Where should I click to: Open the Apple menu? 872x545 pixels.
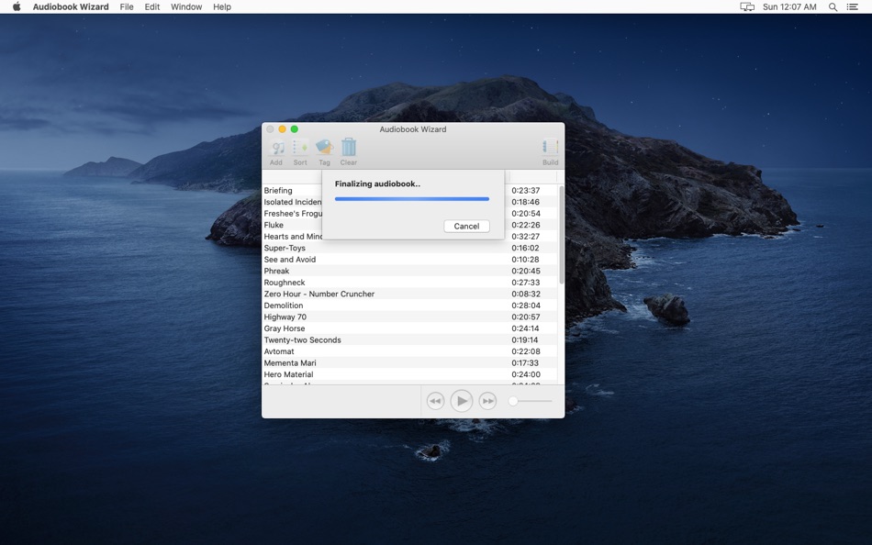[x=17, y=6]
